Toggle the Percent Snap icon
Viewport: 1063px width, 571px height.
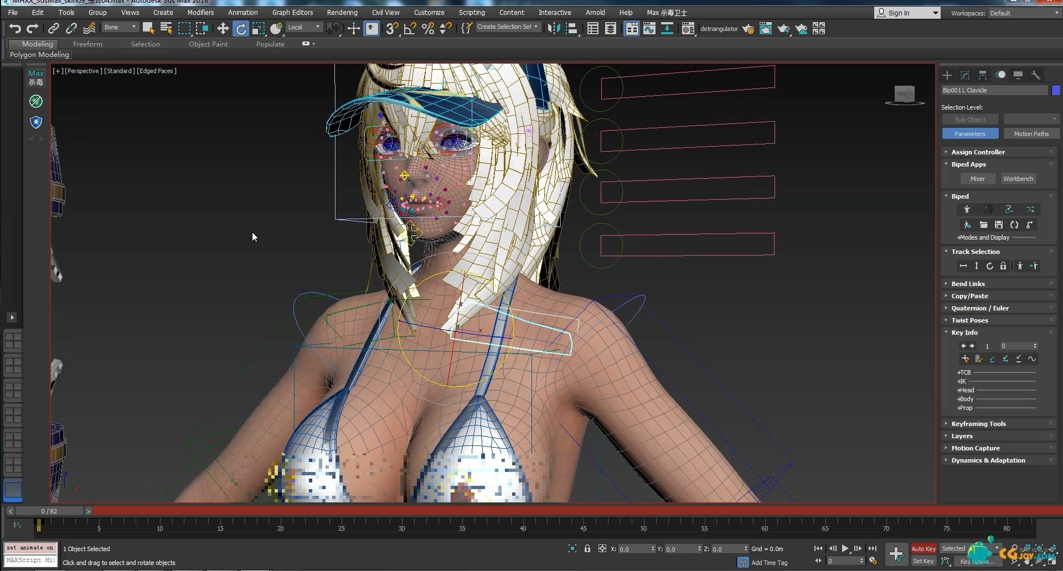pyautogui.click(x=428, y=28)
